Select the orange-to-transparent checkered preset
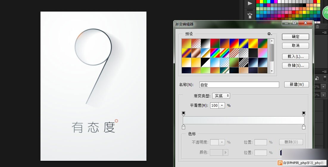Screen dimensions: 328x167 (196, 43)
